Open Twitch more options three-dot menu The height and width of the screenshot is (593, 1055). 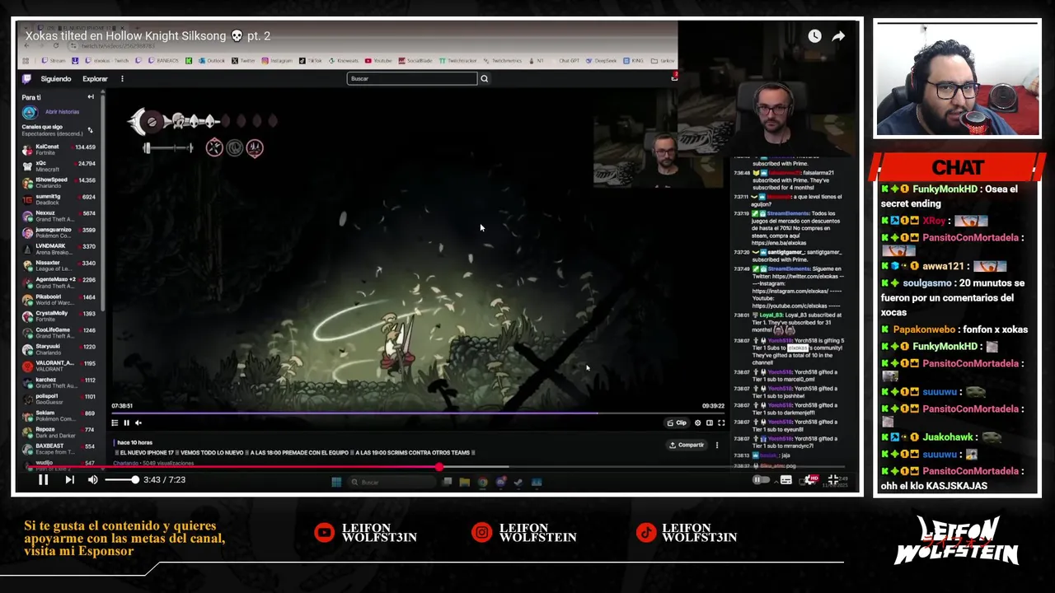tap(122, 79)
